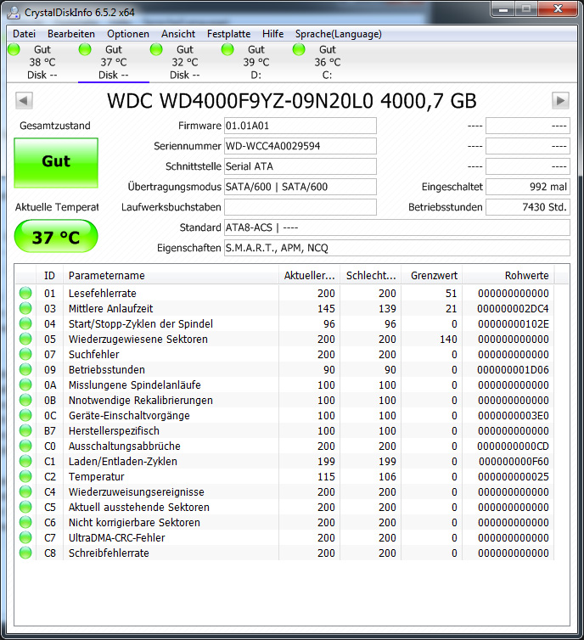Select the Lesefehlerrate parameter name
This screenshot has width=584, height=640.
[x=103, y=293]
